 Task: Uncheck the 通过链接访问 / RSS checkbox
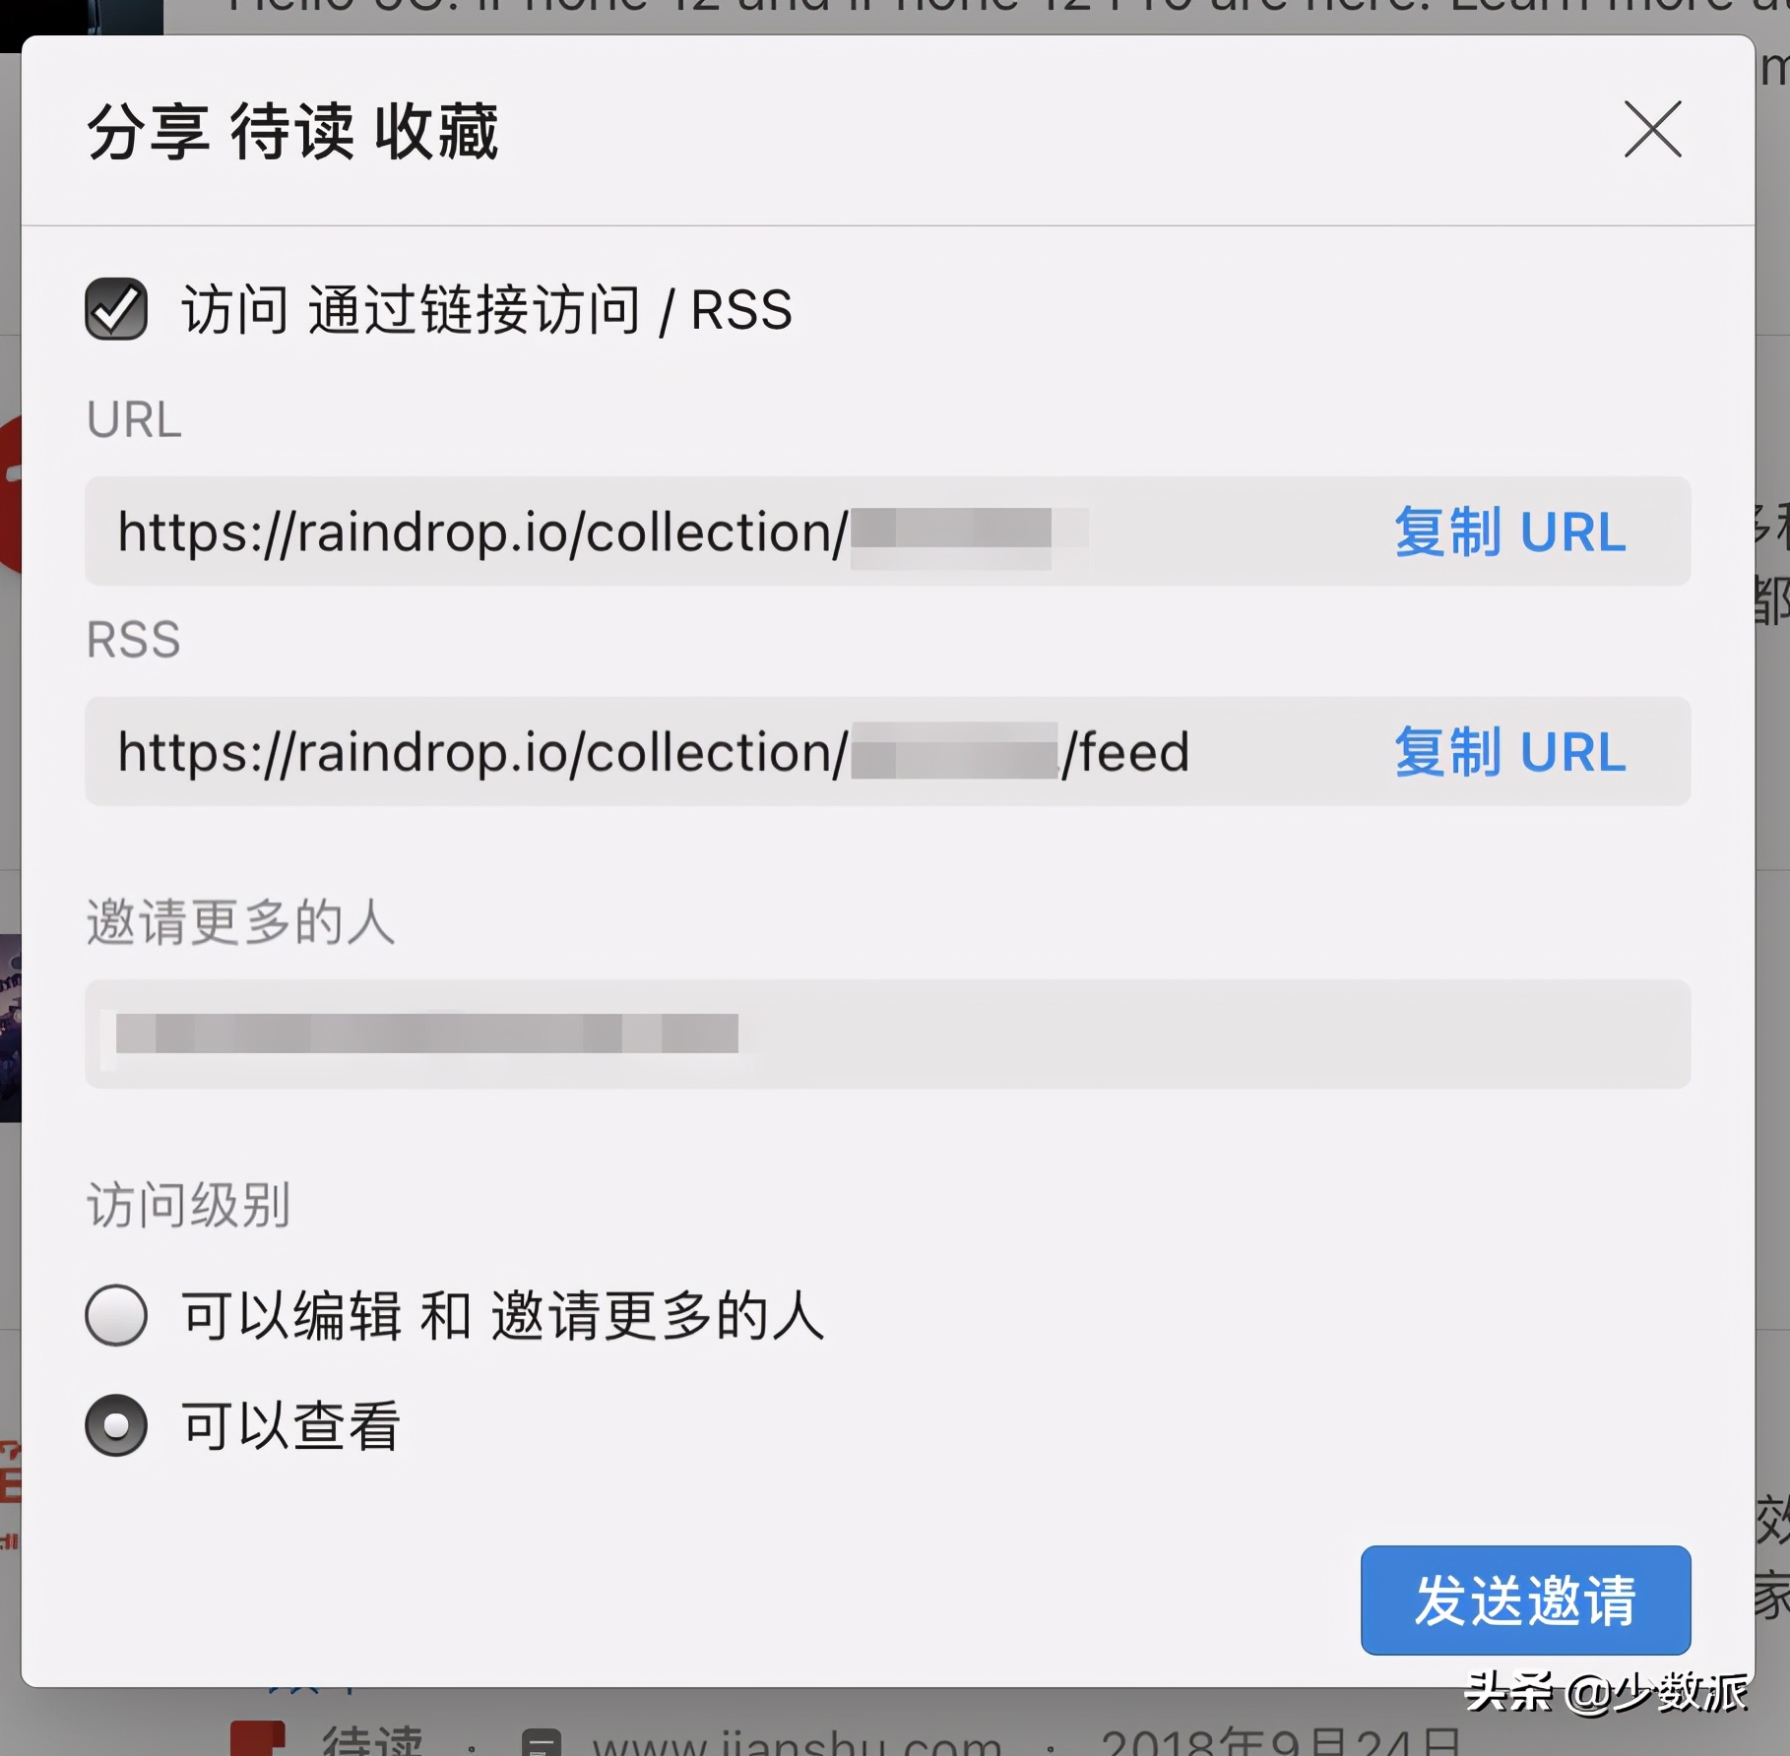point(116,309)
